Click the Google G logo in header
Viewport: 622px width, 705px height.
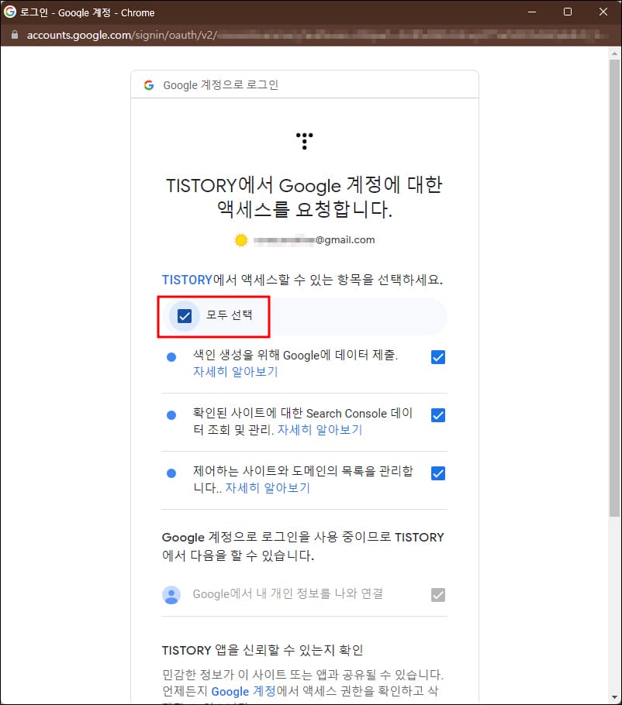pos(149,85)
